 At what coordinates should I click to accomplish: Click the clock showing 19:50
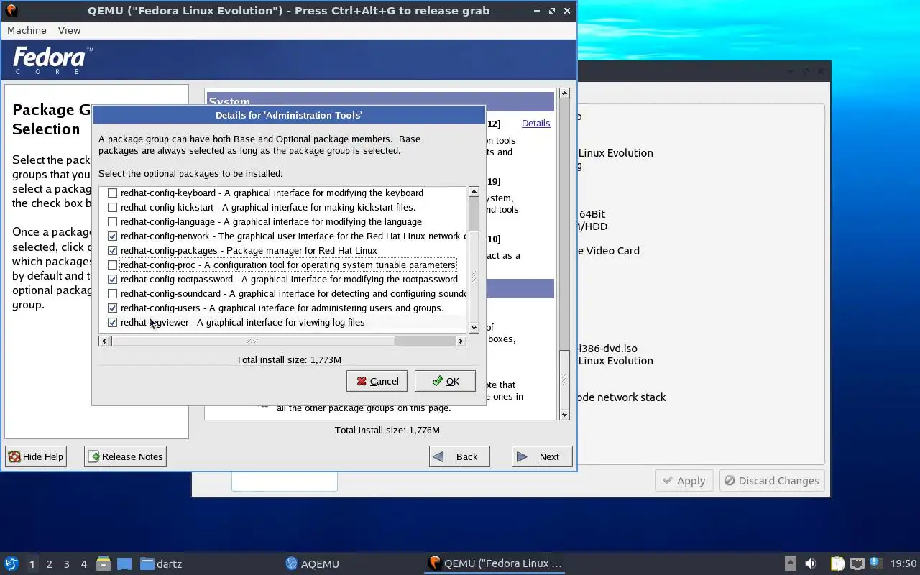(x=903, y=563)
